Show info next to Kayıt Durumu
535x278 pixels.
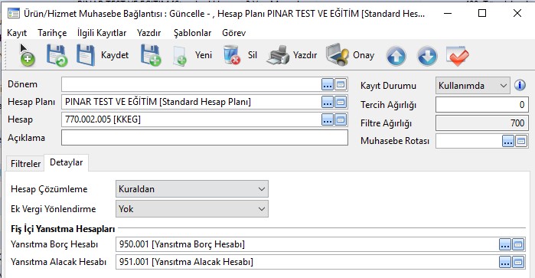pyautogui.click(x=520, y=85)
